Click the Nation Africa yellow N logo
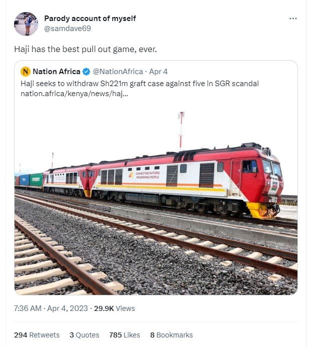The image size is (318, 347). coord(26,72)
